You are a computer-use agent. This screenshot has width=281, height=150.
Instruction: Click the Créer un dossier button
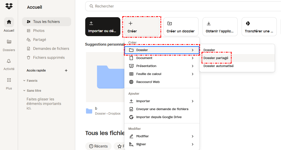pos(181,27)
